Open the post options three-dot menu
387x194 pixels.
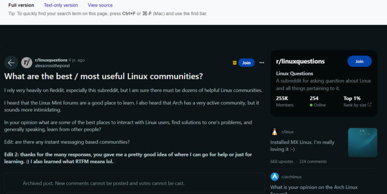point(262,63)
